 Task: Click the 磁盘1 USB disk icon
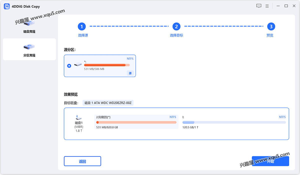tap(79, 117)
